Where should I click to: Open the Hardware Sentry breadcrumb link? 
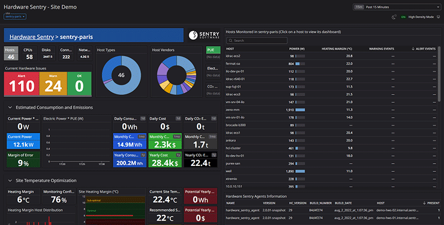pos(32,37)
